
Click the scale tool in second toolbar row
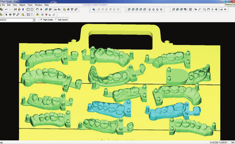18,14
